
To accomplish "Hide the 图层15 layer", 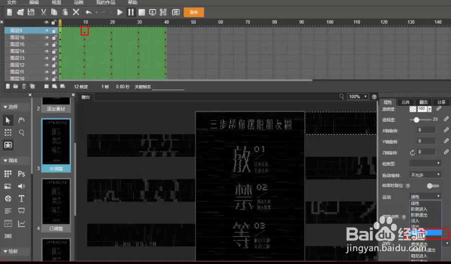I will pyautogui.click(x=47, y=45).
